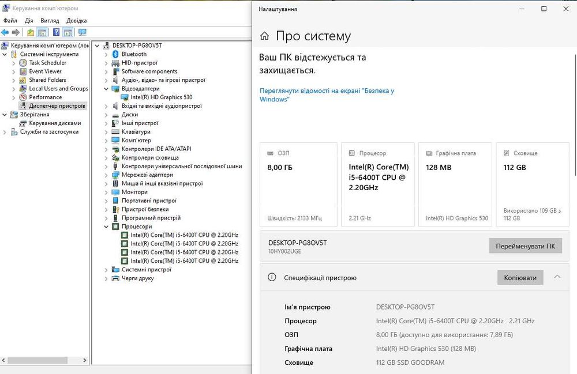This screenshot has width=577, height=374.
Task: Click the Контролери сховища icon
Action: (x=115, y=157)
